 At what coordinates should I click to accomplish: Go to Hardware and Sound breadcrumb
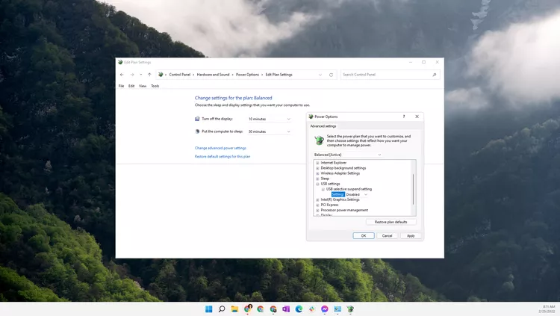coord(213,75)
